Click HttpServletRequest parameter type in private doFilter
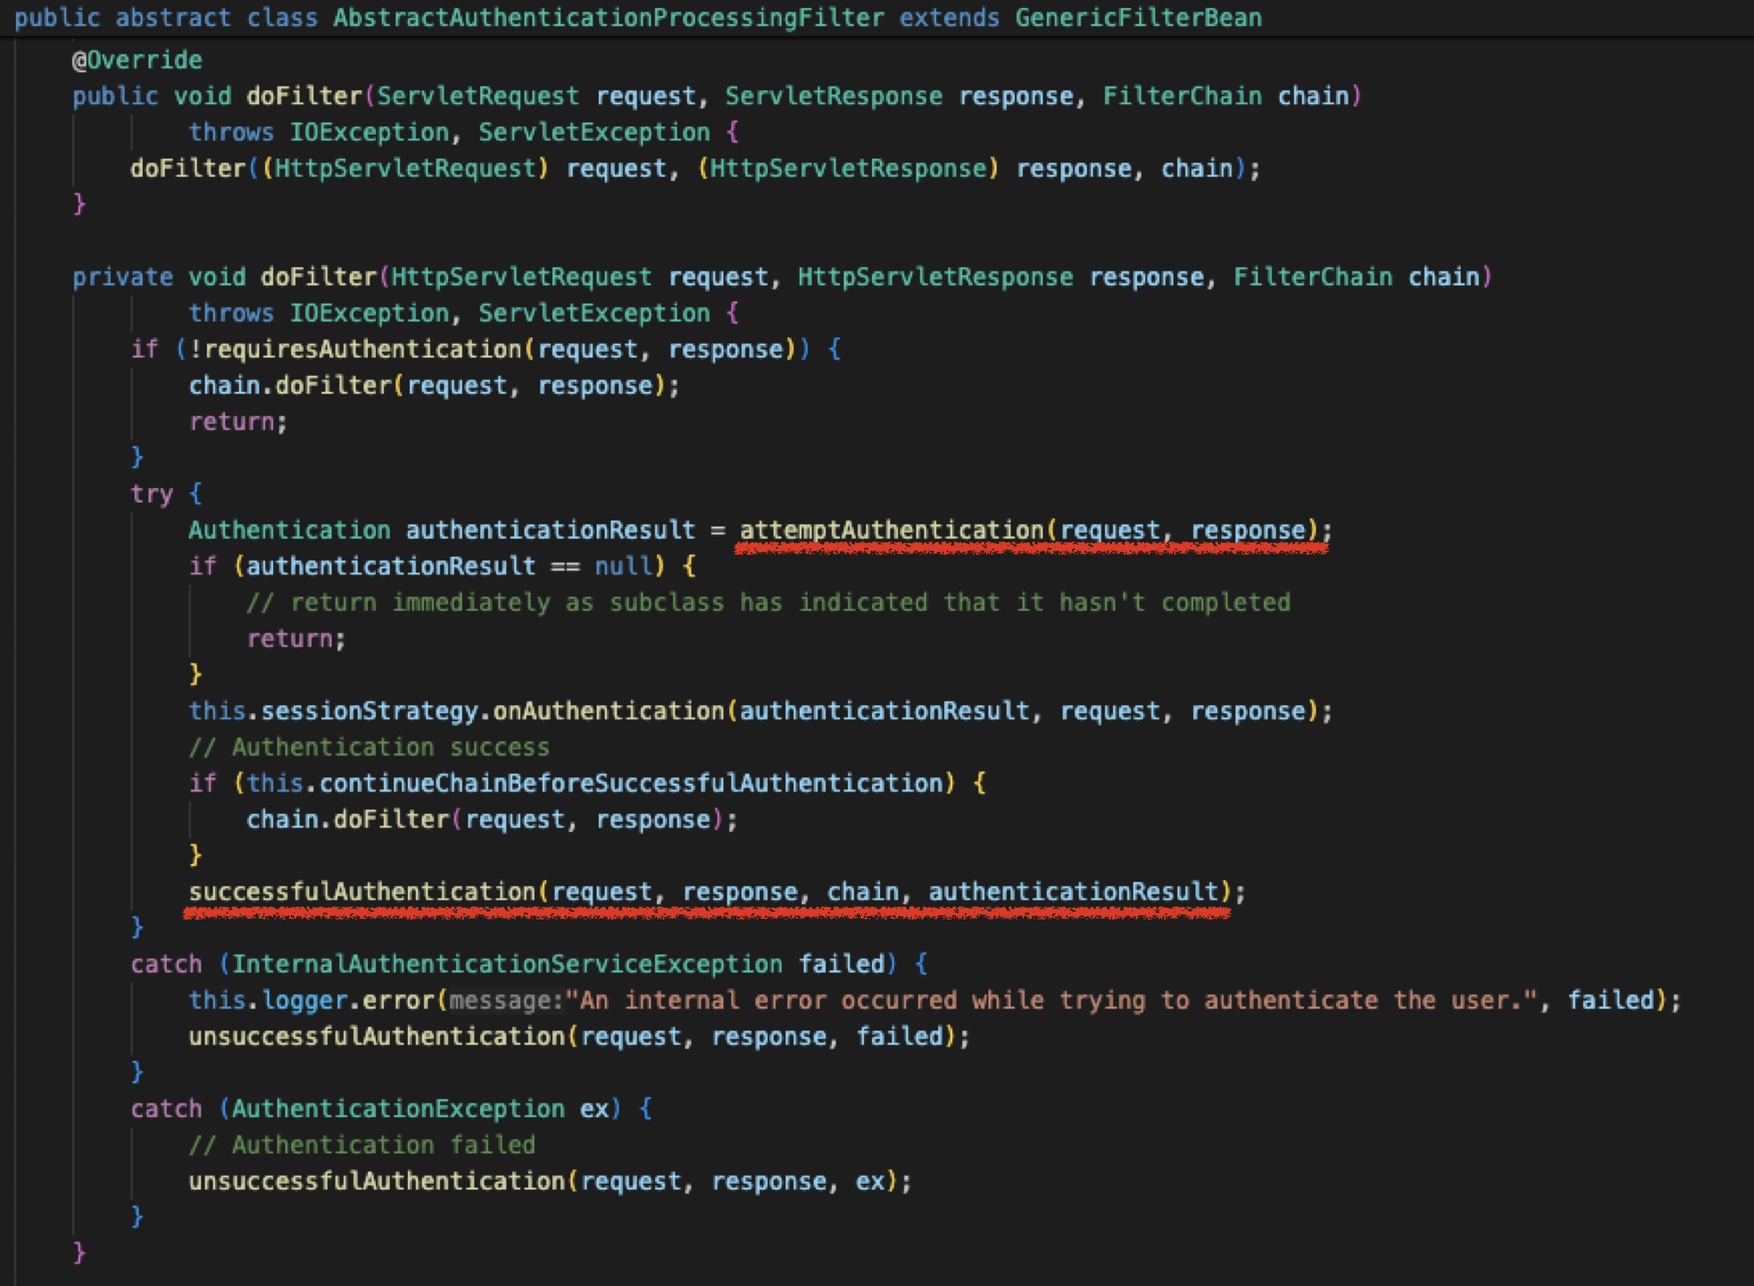The image size is (1754, 1286). coord(521,277)
